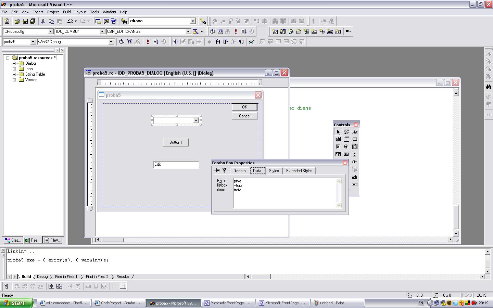Pick the Group Box (xyz) control
493x308 pixels.
[x=346, y=139]
